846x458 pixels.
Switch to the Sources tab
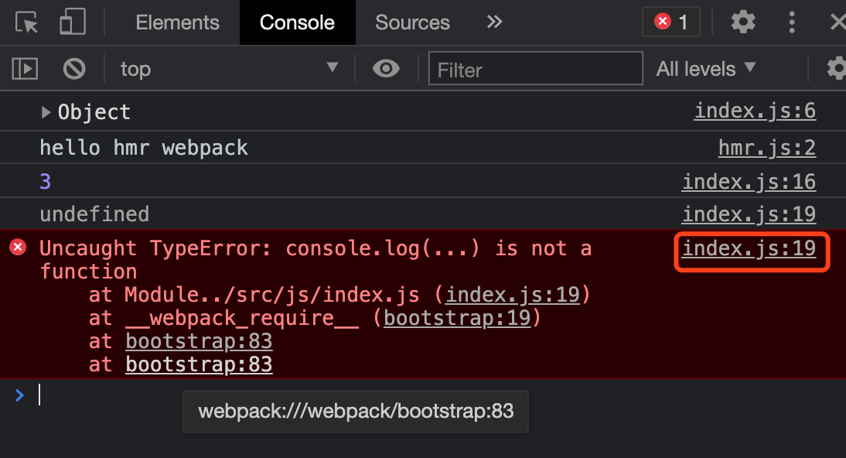[x=412, y=22]
